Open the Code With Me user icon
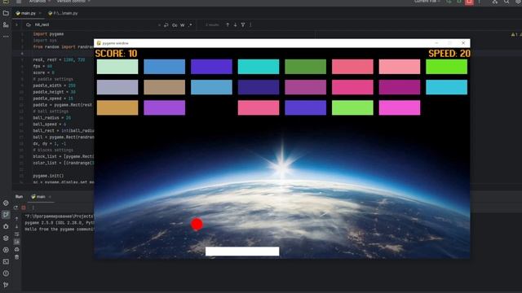The height and width of the screenshot is (293, 522). click(x=495, y=2)
